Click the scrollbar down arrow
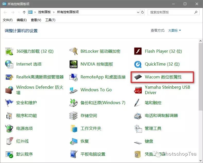Viewport: 203px width, 163px height. coord(201,160)
